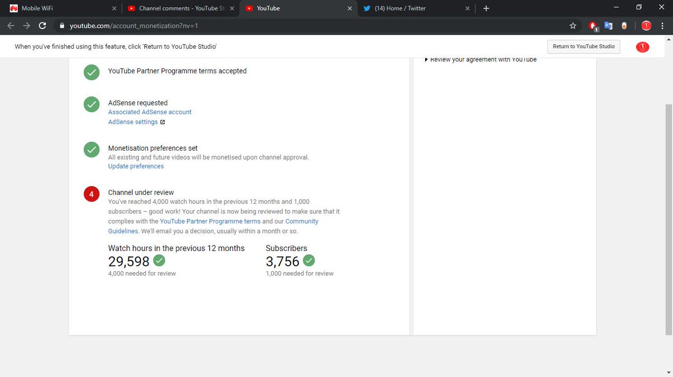Close the Channel comments tab
Viewport: 673px width, 377px height.
click(x=232, y=8)
